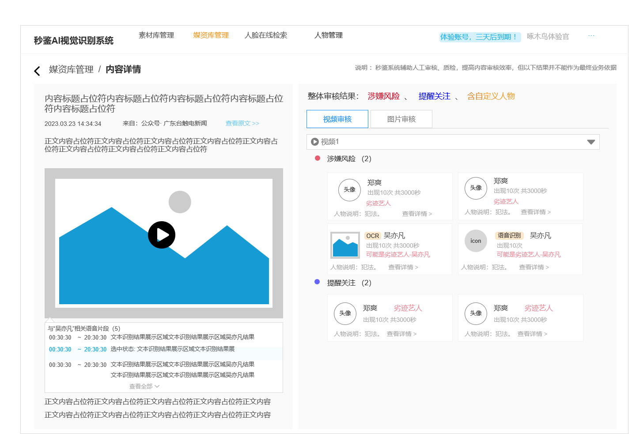Click the trial account expiry notice
The width and height of the screenshot is (632, 434).
(x=480, y=37)
